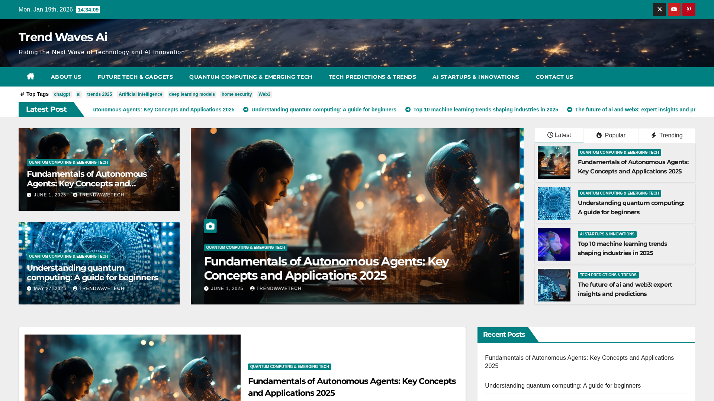Switch to the Trending tab
This screenshot has width=714, height=401.
(666, 135)
